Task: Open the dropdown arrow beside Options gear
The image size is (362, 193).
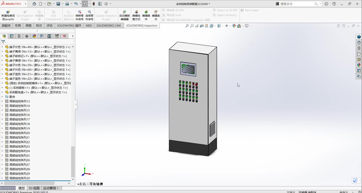Action: tap(111, 4)
